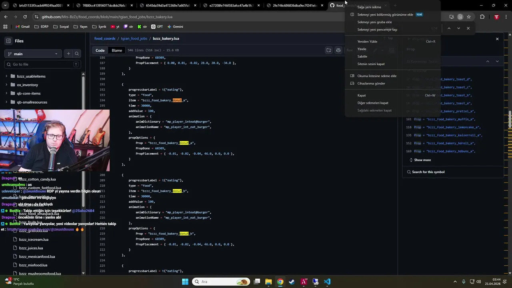Choose 'Sekmeyi yeni pencereye taşı'
The image size is (512, 288).
click(377, 30)
